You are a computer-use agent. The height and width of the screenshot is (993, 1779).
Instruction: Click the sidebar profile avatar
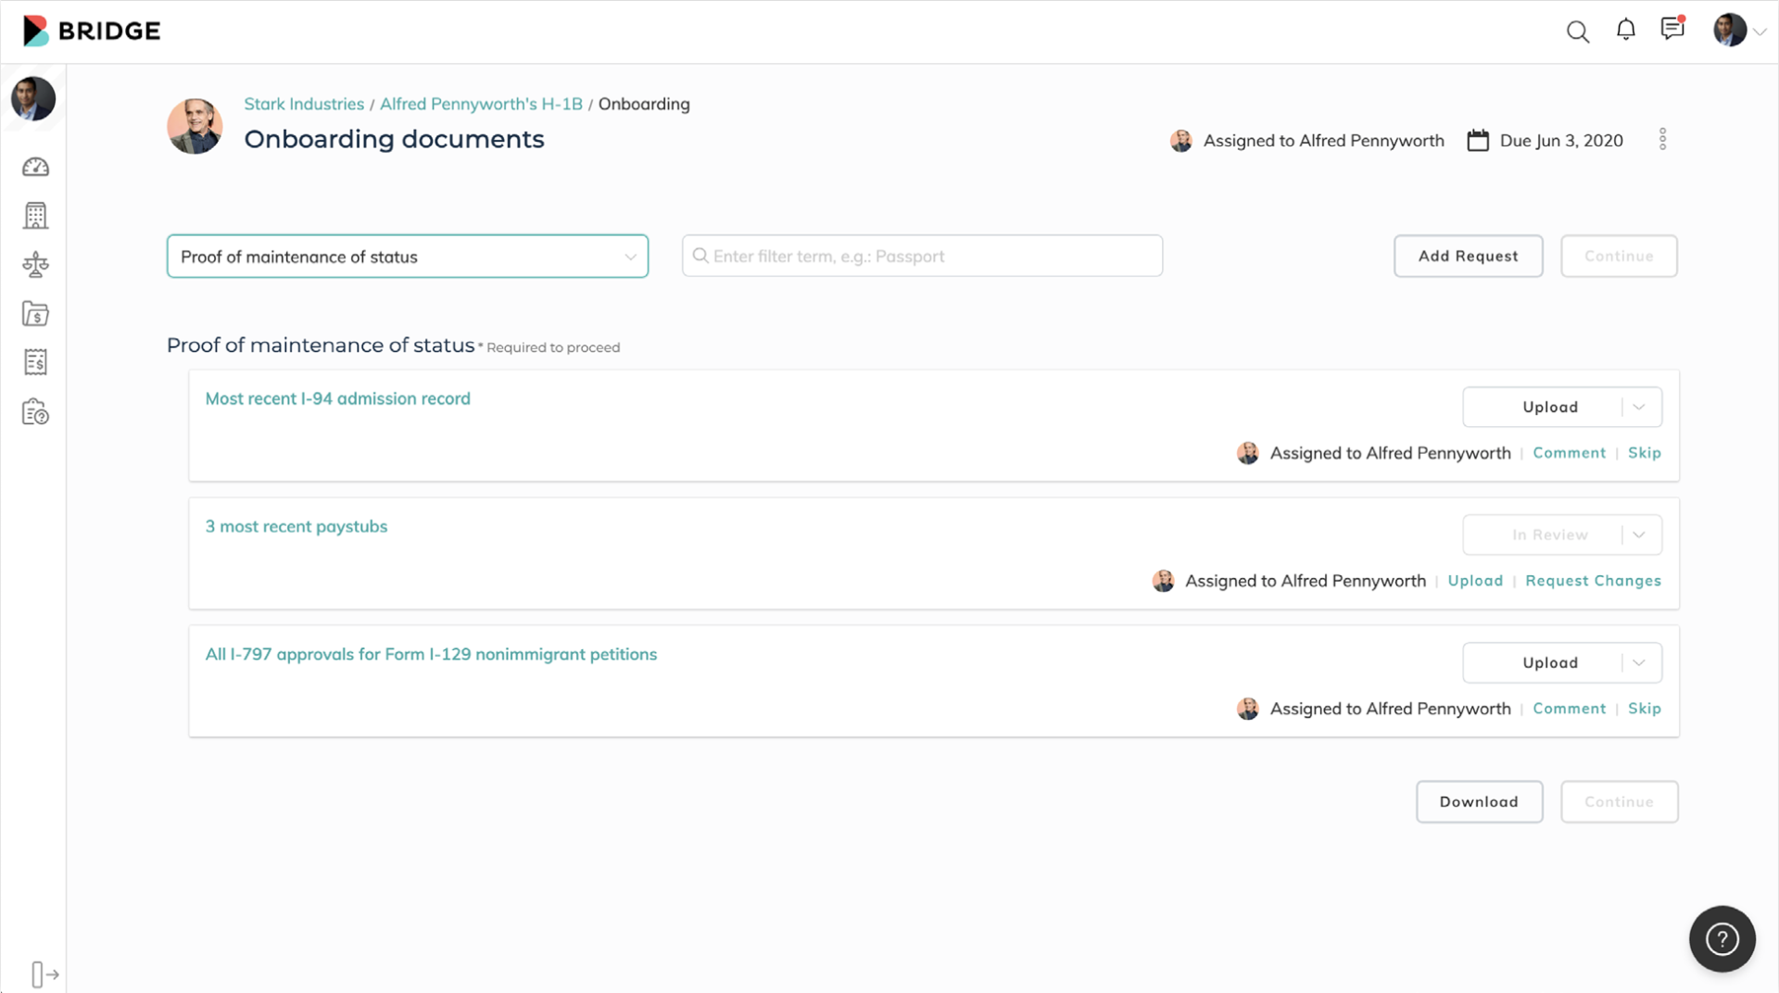[x=33, y=98]
